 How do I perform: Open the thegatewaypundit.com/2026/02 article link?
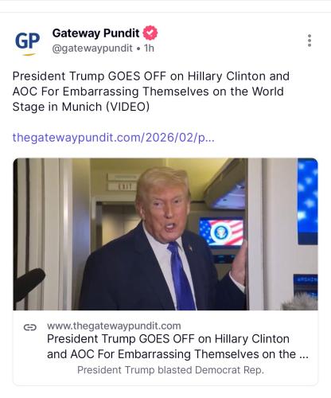coord(114,138)
